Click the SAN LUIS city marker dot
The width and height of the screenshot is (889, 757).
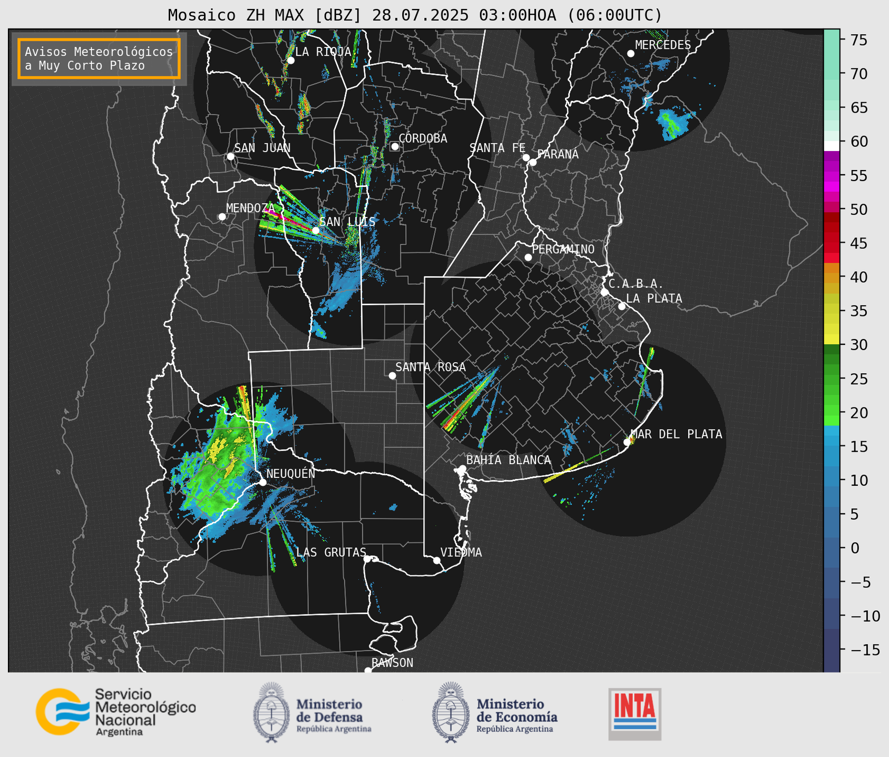[315, 231]
